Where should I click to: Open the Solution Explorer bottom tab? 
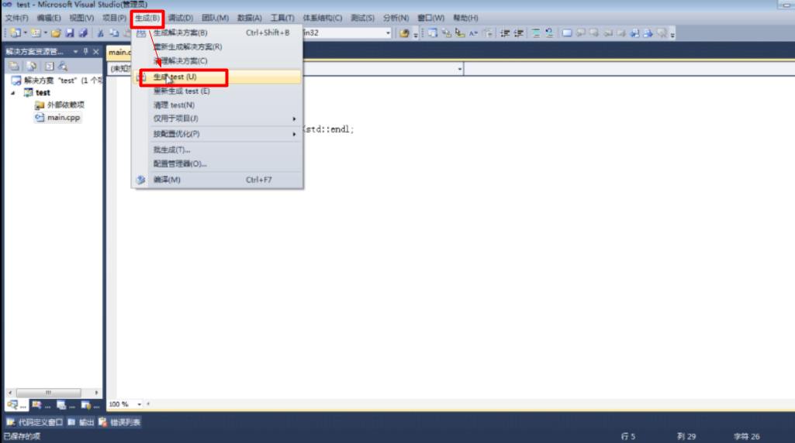tap(17, 405)
